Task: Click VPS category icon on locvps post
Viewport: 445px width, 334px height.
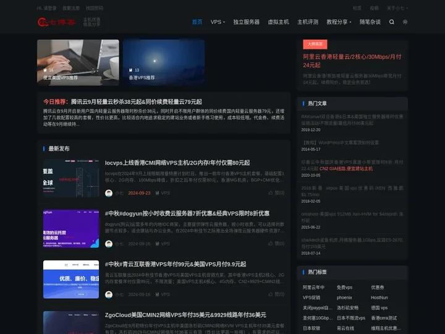Action: click(x=157, y=193)
